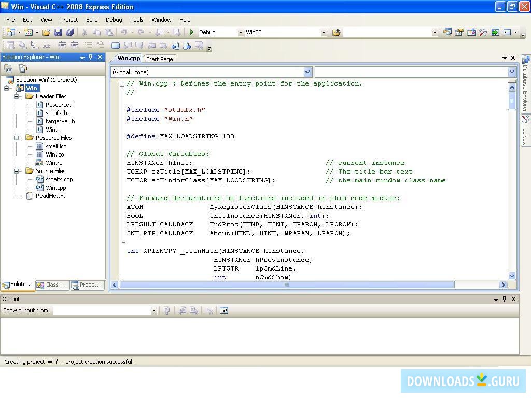Click the Find in Files binoculars icon
The image size is (531, 398).
coord(336,32)
